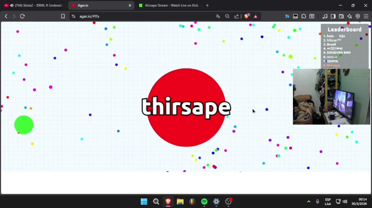Viewport: 372px width, 208px height.
Task: Switch ESP LAA keyboard language
Action: [328, 202]
